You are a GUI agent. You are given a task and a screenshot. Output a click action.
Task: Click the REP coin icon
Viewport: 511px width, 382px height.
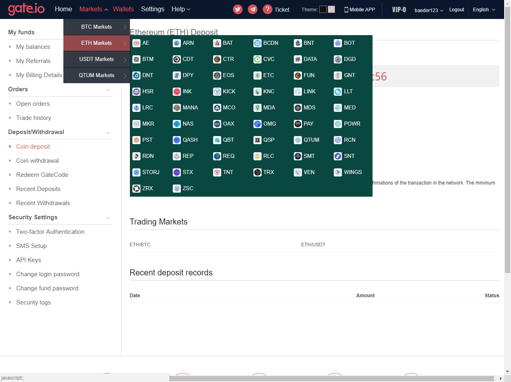pyautogui.click(x=177, y=156)
